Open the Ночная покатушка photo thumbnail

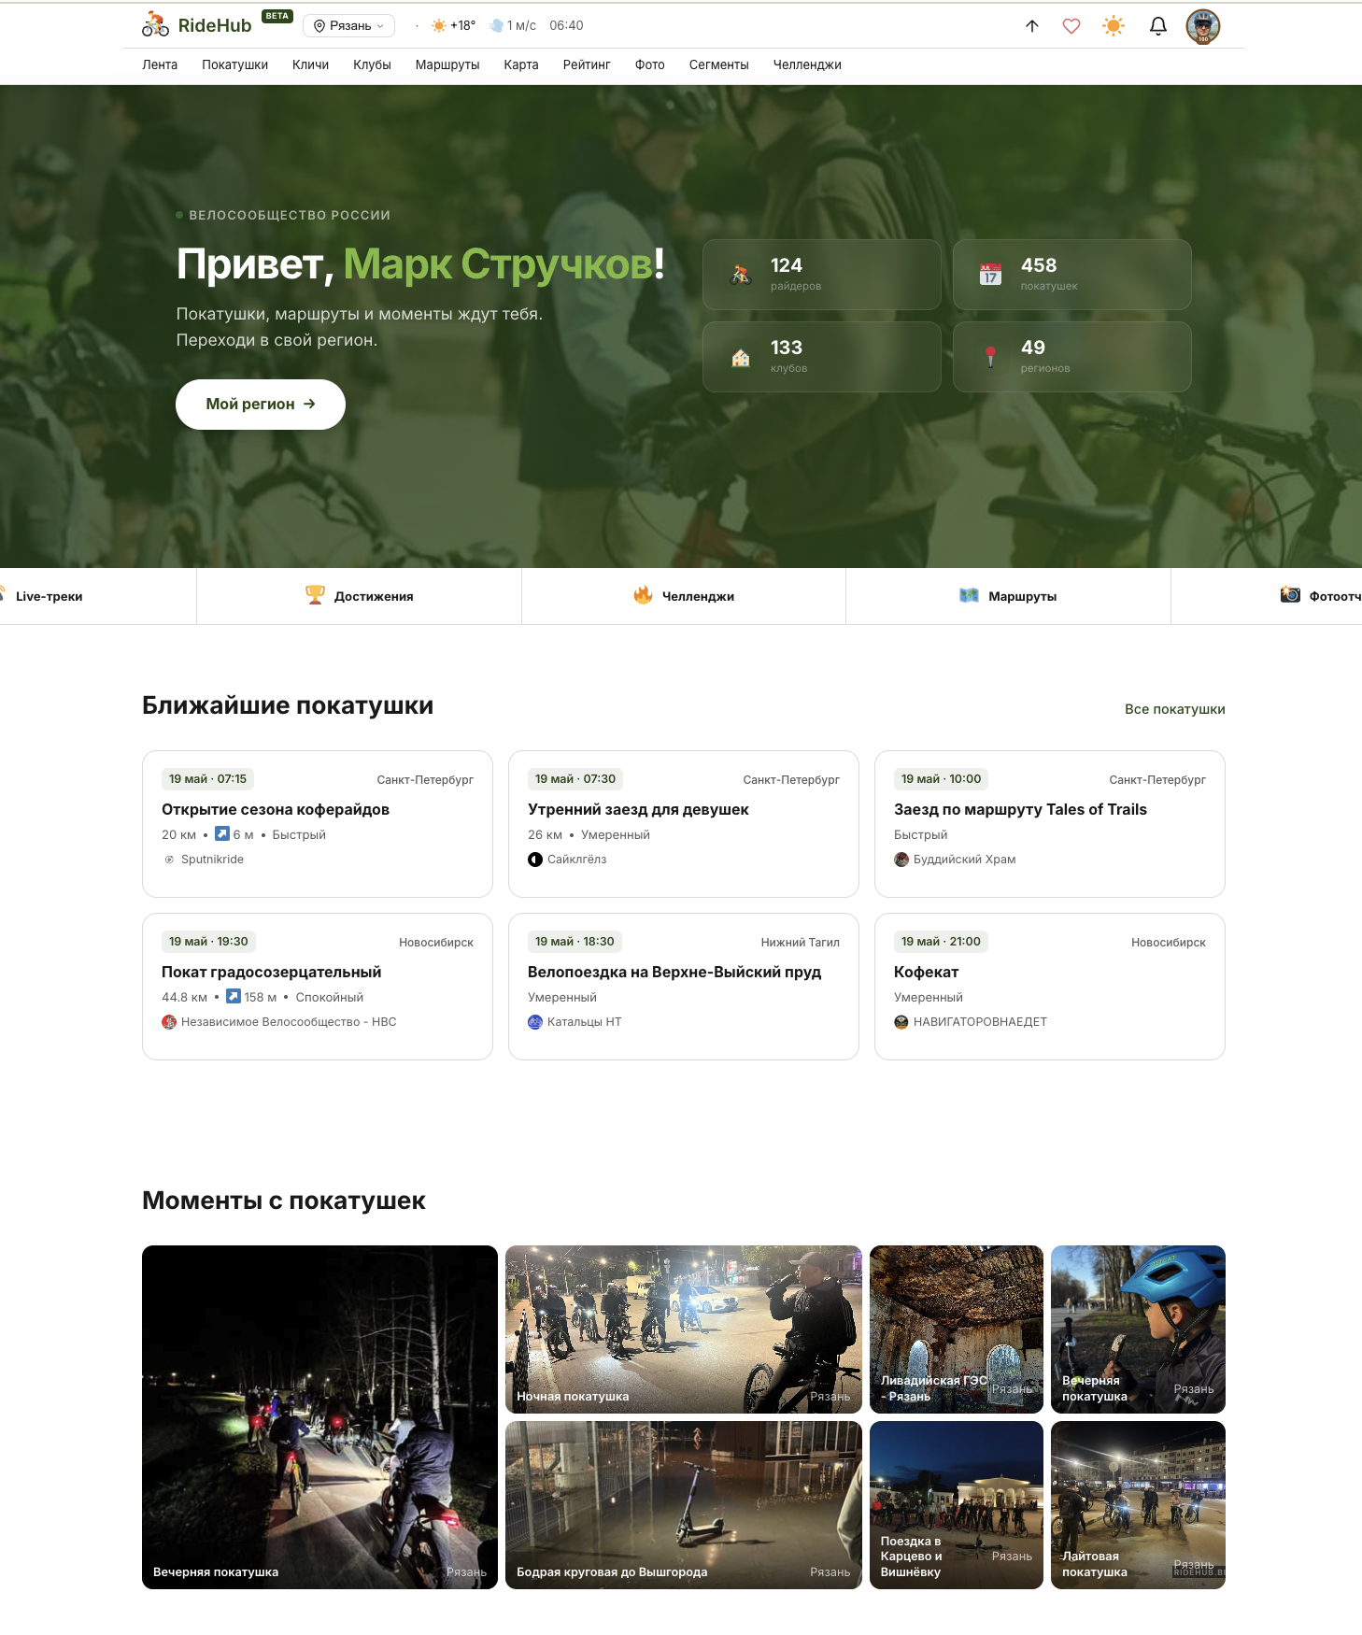(x=684, y=1329)
